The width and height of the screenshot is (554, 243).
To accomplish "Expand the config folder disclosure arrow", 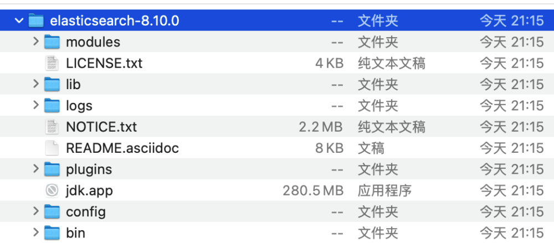I will click(x=36, y=211).
